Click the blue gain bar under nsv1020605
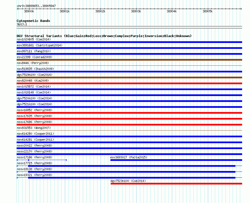Viewport: 250px width, 203px height. (129, 42)
